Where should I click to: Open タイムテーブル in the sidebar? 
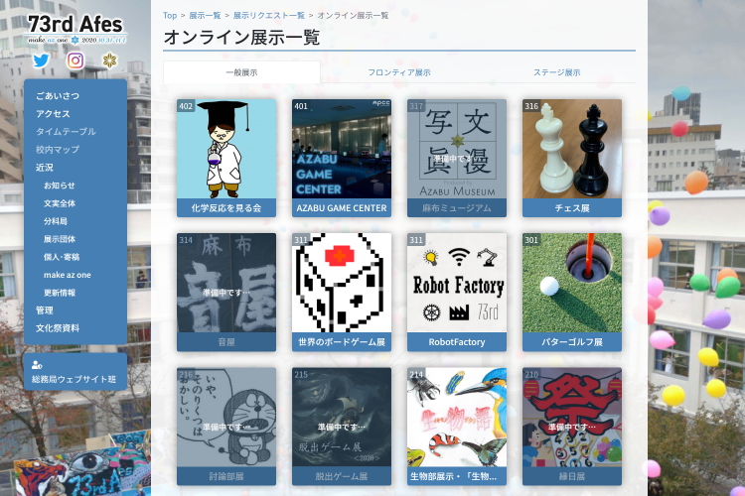pos(66,132)
